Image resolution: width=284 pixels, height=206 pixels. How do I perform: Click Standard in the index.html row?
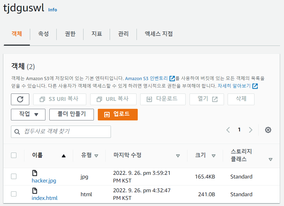tap(241, 194)
